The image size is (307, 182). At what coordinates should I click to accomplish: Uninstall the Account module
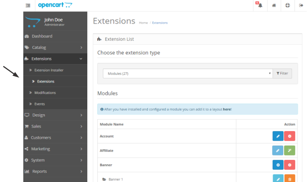point(290,136)
